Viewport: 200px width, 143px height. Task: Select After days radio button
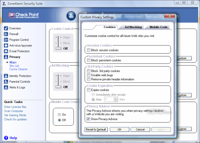tap(93, 99)
